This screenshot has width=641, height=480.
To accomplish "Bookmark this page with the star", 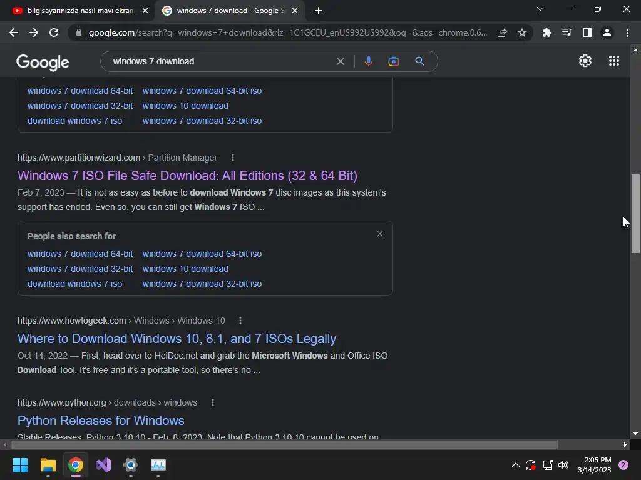I will (521, 32).
